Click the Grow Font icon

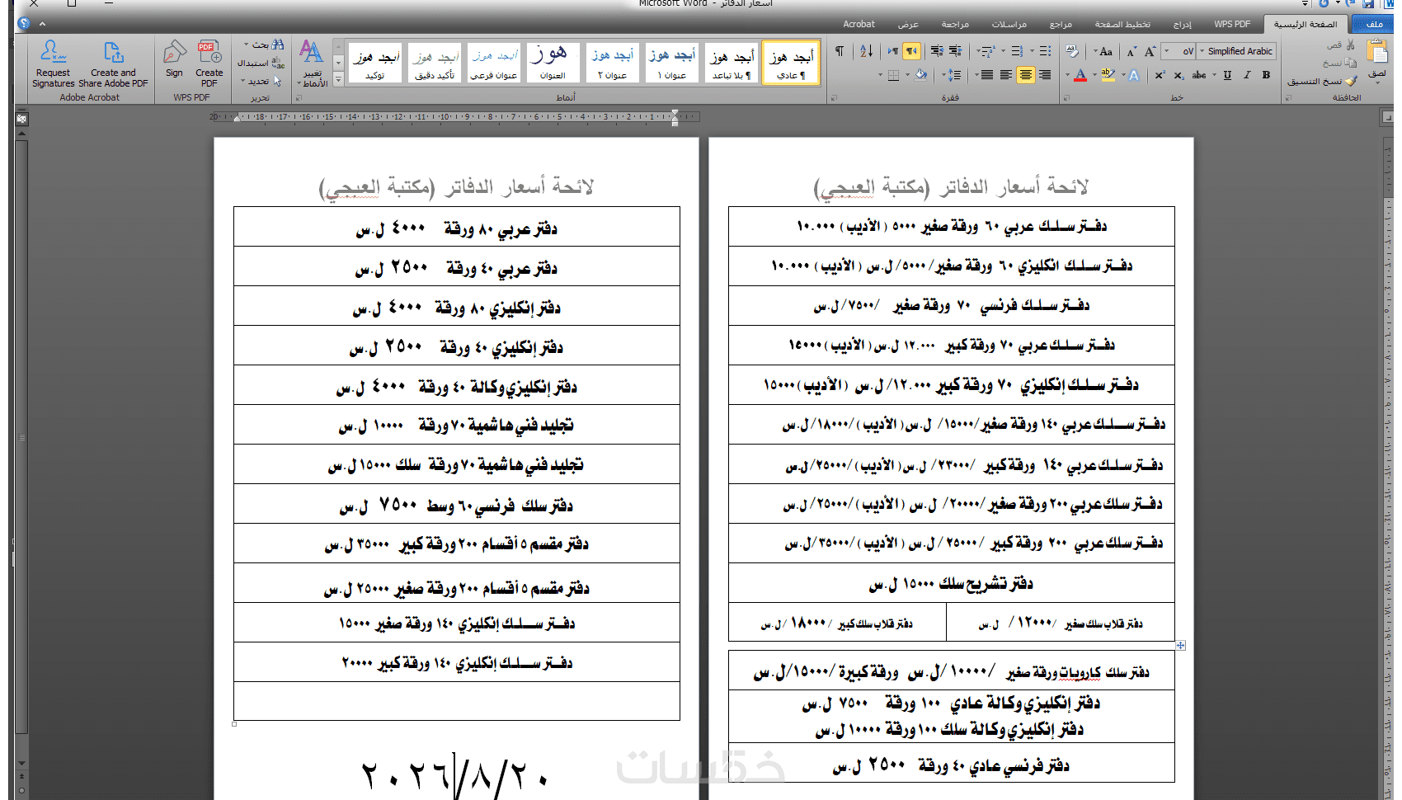1150,51
